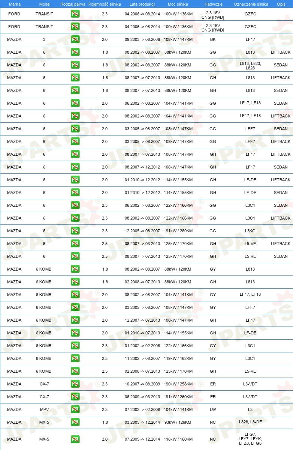Click the fuel icon in the 6 KOMBI 2.5 row

point(75,371)
